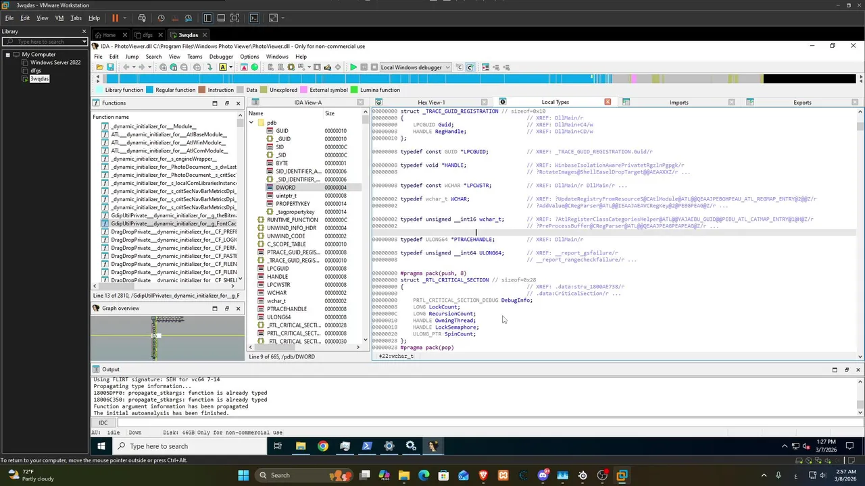Start the debugger with the green play icon
This screenshot has width=865, height=486.
[353, 67]
